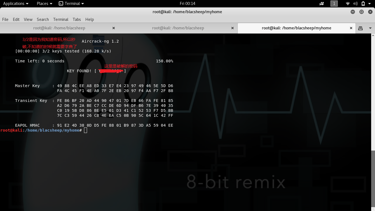Close the /home/blacsheep/myhome tab
Screen dimensions: 375x211
[351, 28]
